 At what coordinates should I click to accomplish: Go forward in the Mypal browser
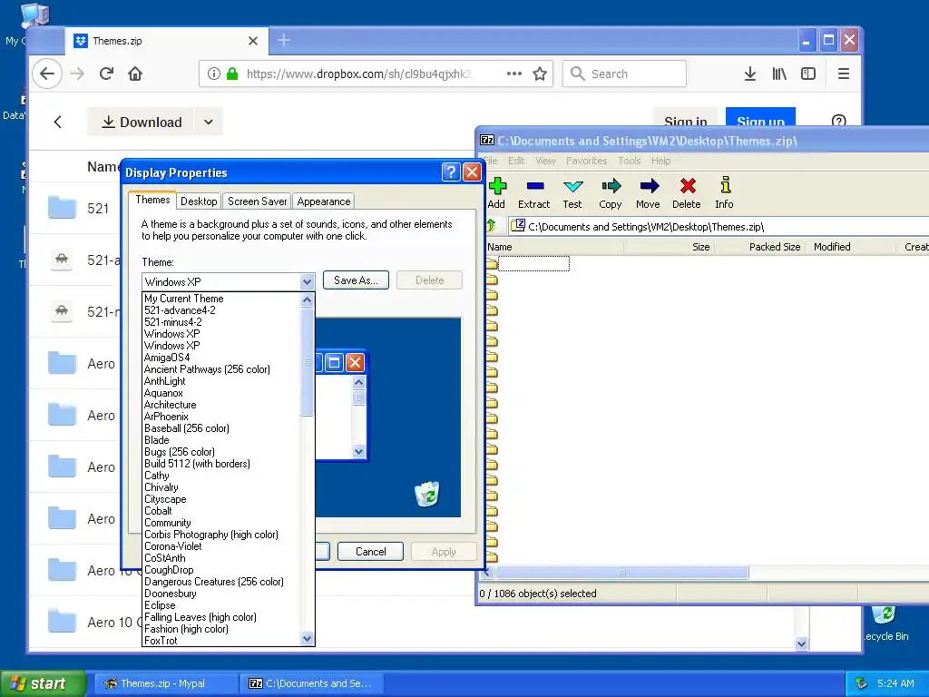click(x=77, y=74)
